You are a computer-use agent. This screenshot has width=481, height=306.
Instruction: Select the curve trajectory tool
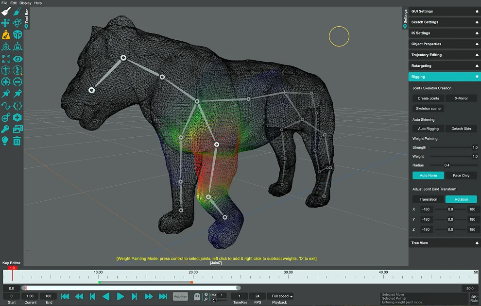[6, 106]
